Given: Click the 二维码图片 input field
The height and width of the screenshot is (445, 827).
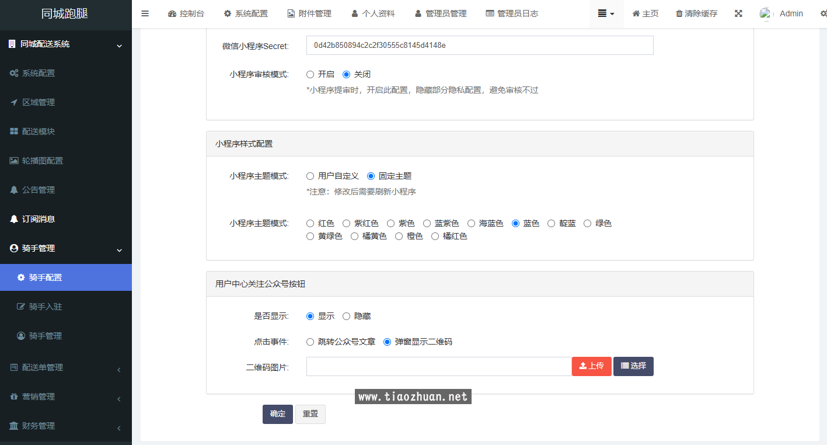Looking at the screenshot, I should pyautogui.click(x=438, y=366).
